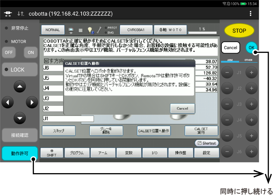273x195 pixels.
Task: Open the NORMAL mode selector
Action: (x=53, y=30)
